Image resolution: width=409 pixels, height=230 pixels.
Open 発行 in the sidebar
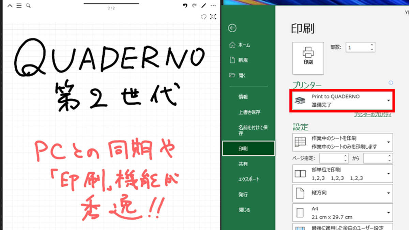(248, 195)
